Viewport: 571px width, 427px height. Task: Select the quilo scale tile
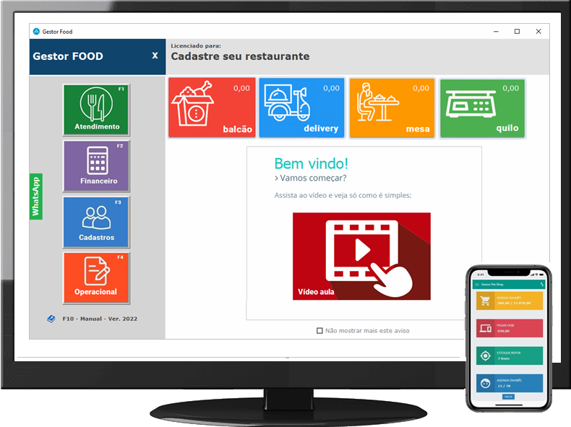point(482,108)
